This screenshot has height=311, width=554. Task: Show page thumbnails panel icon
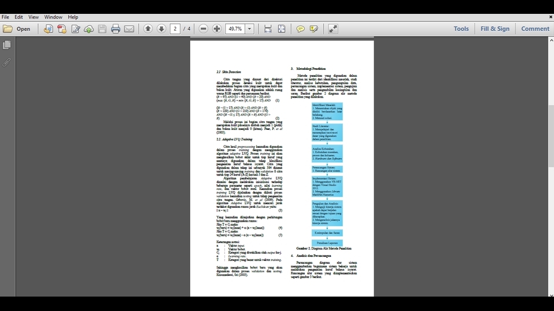tap(7, 45)
